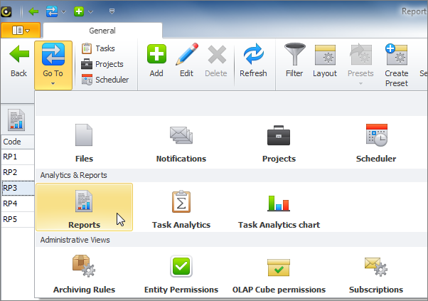Switch to the General tab
The image size is (428, 301).
click(x=102, y=31)
